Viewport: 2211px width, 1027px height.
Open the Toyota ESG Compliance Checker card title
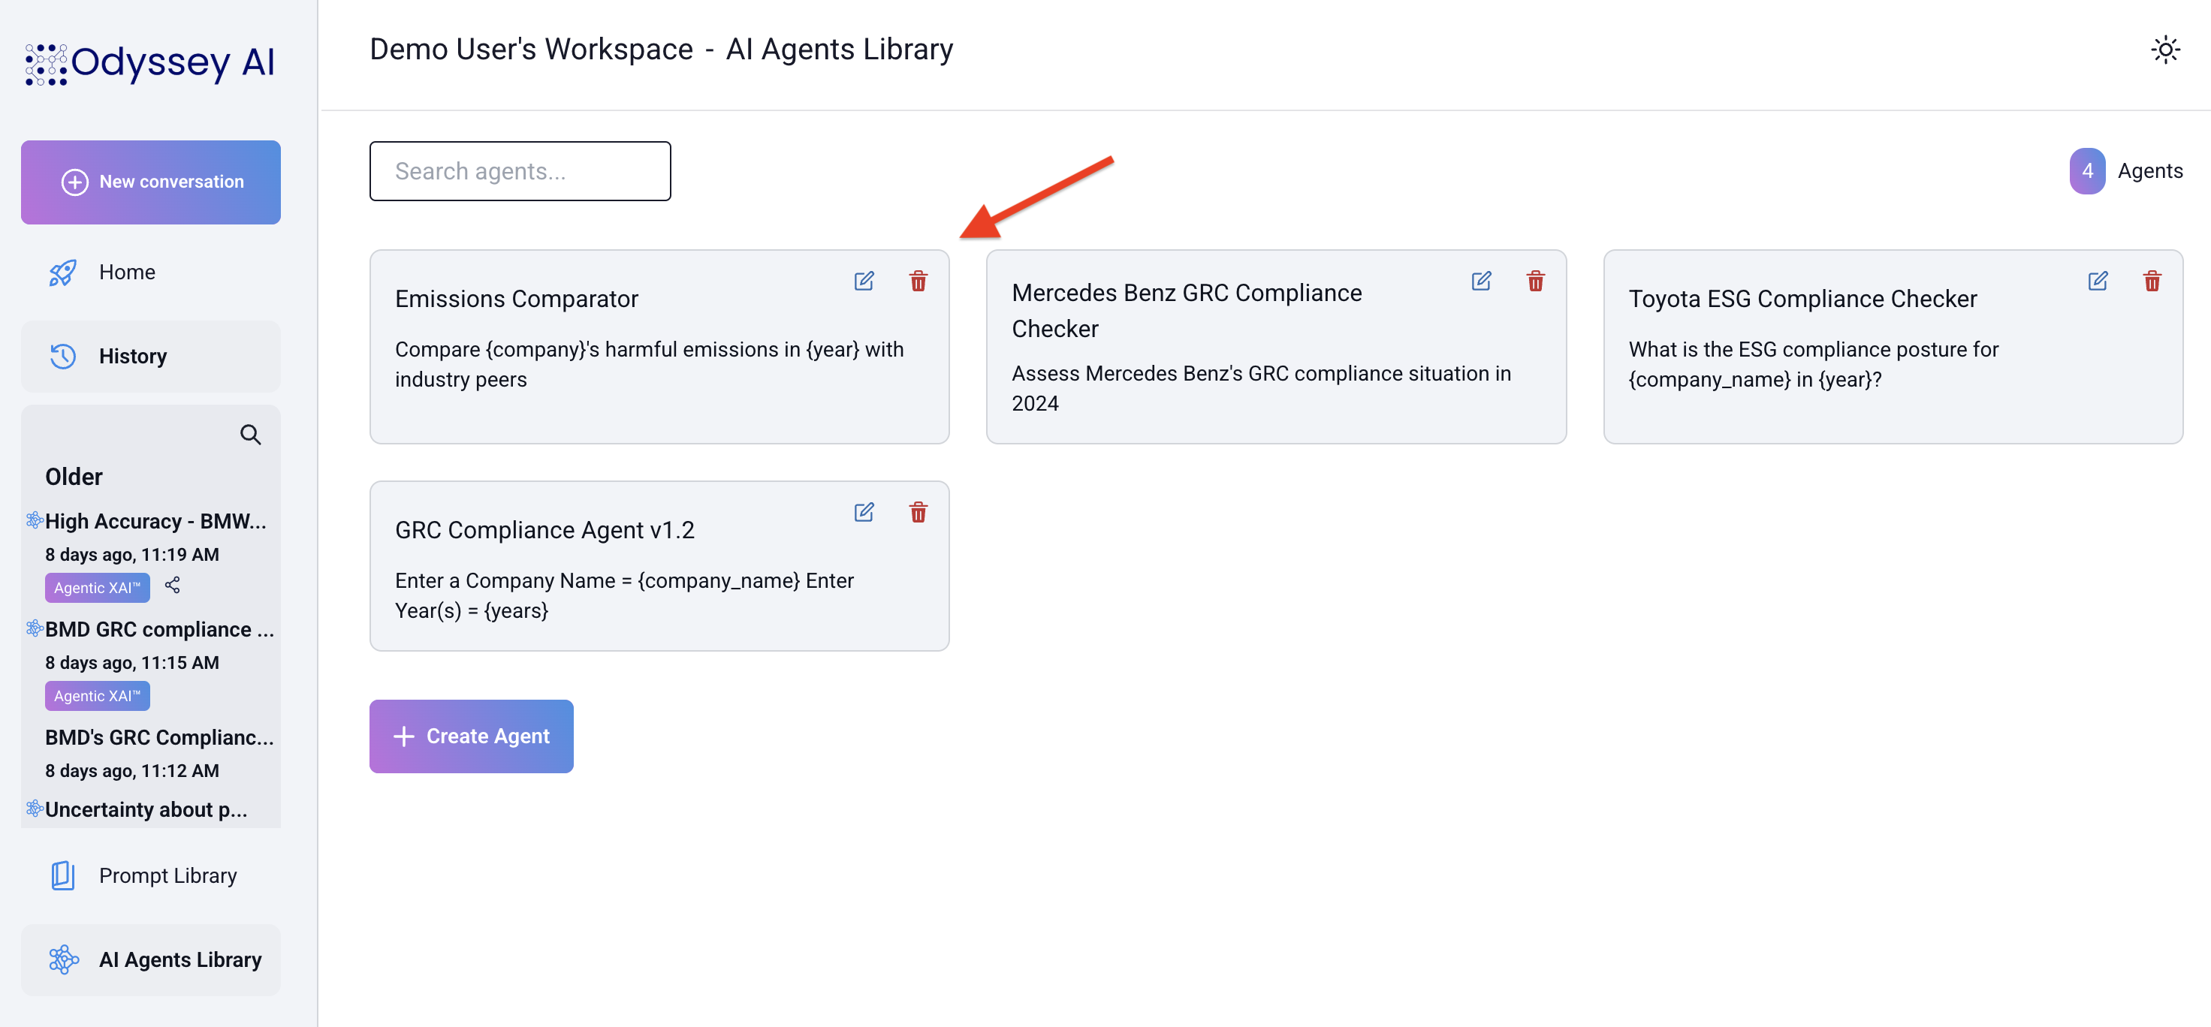pos(1802,300)
